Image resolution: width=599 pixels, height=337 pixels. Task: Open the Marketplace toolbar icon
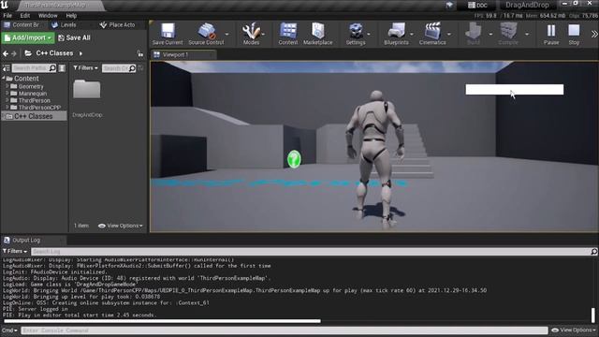[x=318, y=34]
